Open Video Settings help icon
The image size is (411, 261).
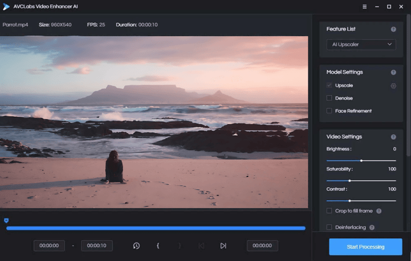coord(393,137)
